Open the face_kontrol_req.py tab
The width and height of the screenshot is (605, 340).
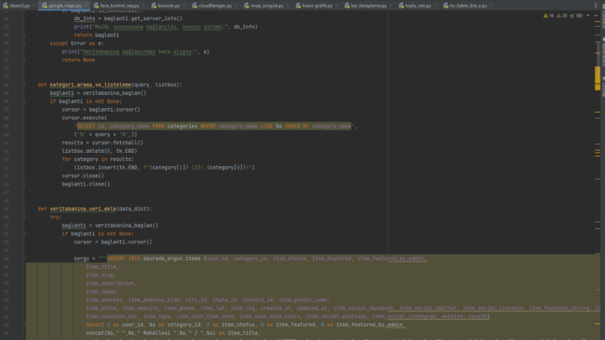[119, 6]
